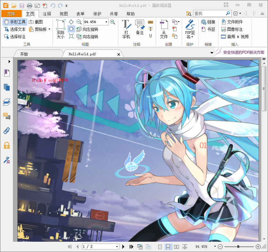The width and height of the screenshot is (268, 252).
Task: Open the Pages thumbnails side panel
Action: [7, 87]
